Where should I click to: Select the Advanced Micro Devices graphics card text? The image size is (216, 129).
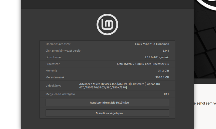[x=120, y=86]
